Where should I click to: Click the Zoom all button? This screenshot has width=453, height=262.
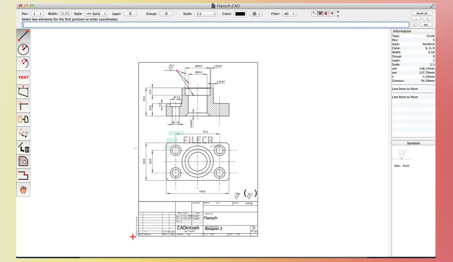point(422,14)
